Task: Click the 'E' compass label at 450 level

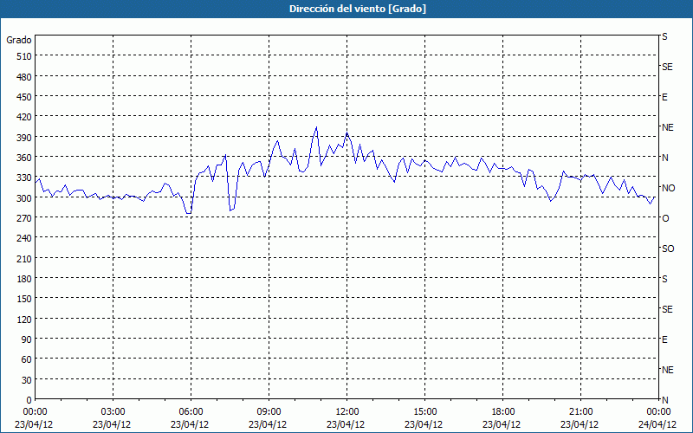Action: 664,97
